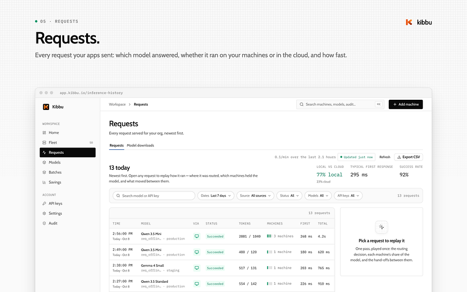Viewport: 467px width, 292px height.
Task: Click the Workspace breadcrumb link
Action: point(117,104)
